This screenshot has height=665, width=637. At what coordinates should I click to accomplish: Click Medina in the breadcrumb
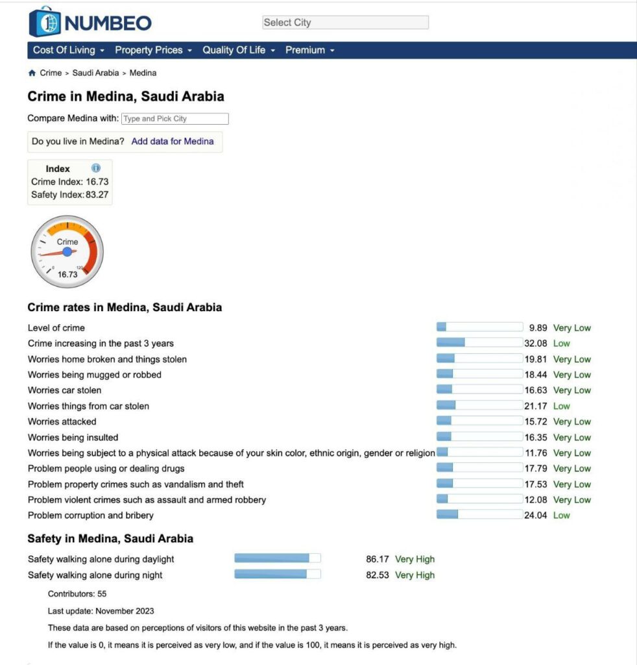coord(143,73)
